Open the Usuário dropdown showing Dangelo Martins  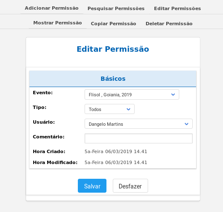tap(139, 124)
